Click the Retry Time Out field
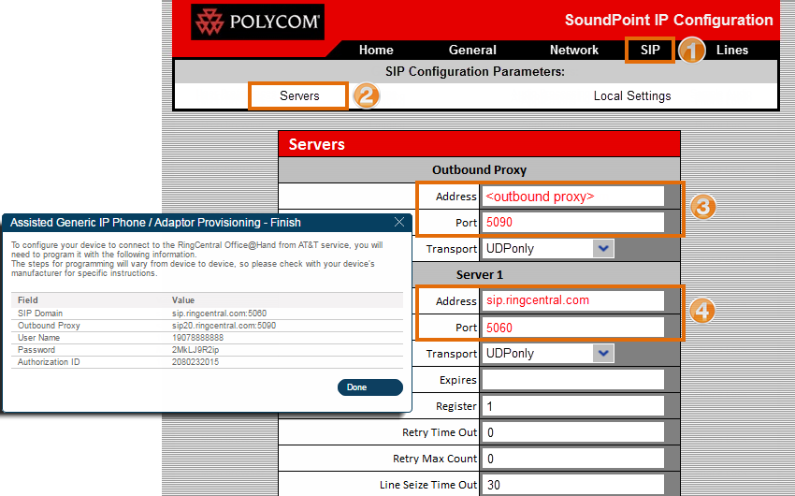 pyautogui.click(x=573, y=432)
